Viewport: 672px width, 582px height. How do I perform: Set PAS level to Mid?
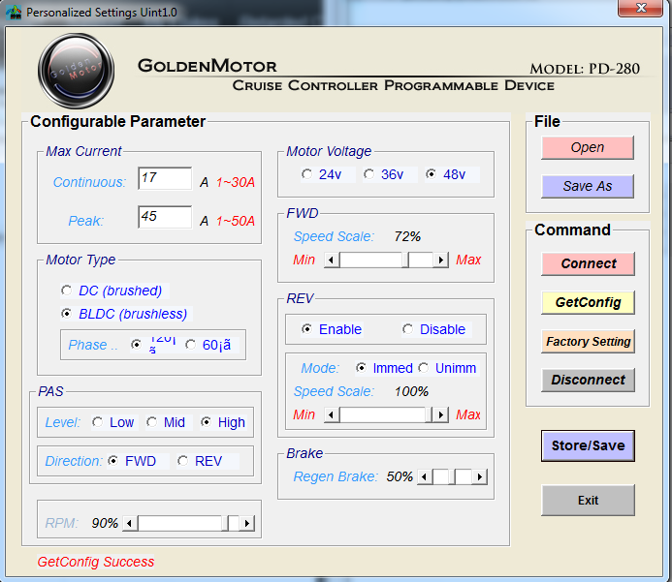(x=152, y=422)
